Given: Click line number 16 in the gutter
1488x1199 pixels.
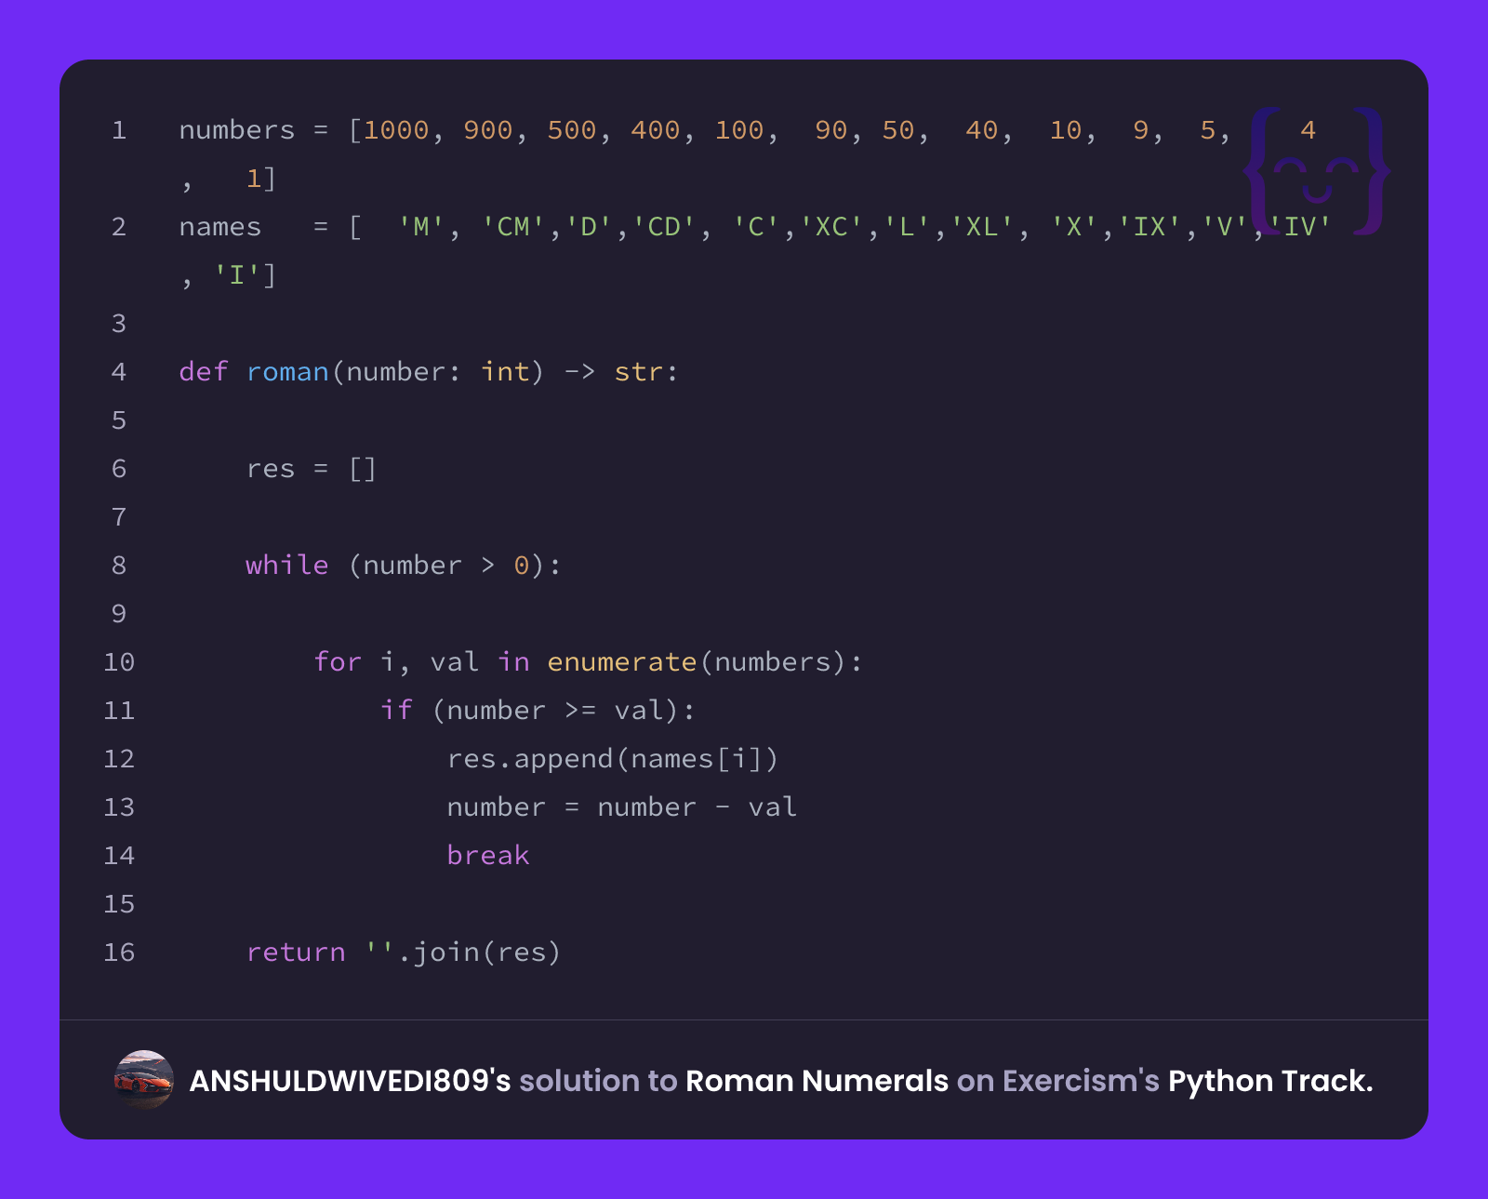Looking at the screenshot, I should click(x=119, y=953).
